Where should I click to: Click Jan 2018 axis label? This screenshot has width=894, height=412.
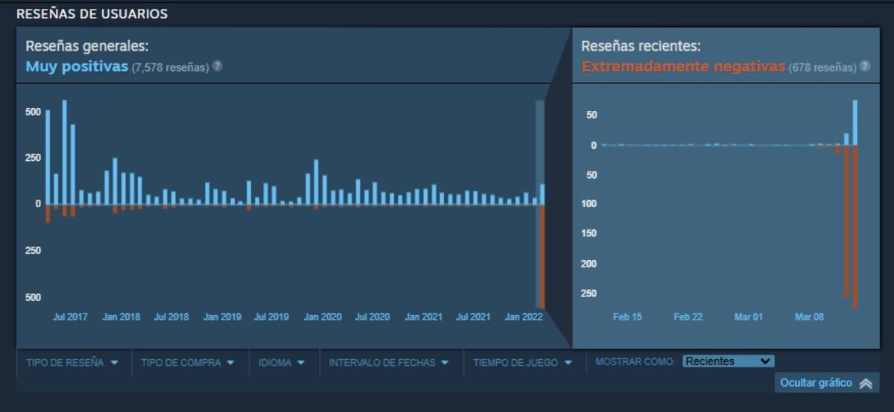click(x=121, y=317)
